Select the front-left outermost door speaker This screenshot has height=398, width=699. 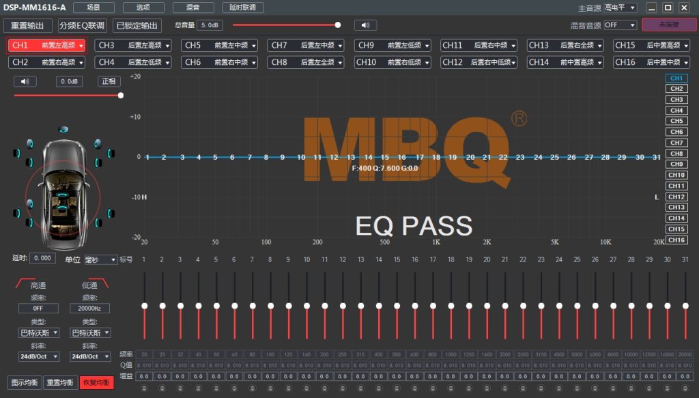(x=16, y=154)
